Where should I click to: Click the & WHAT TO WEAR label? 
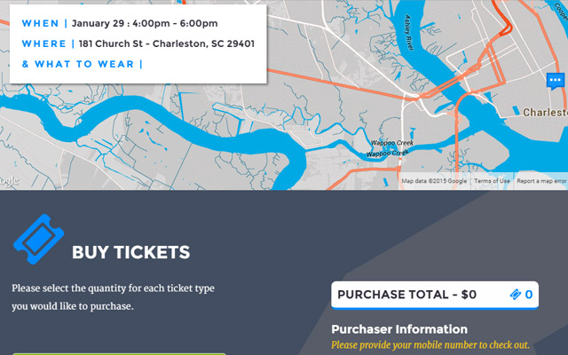point(78,64)
